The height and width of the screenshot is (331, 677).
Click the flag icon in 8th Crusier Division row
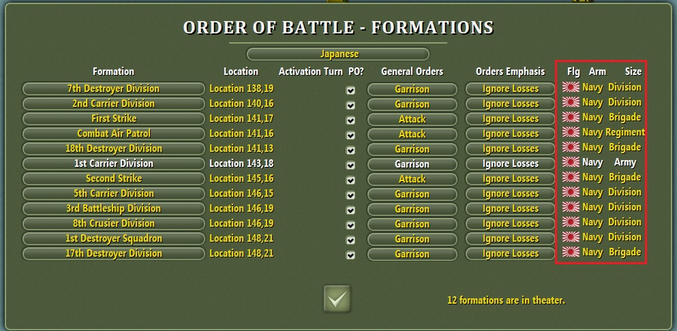[x=571, y=222]
